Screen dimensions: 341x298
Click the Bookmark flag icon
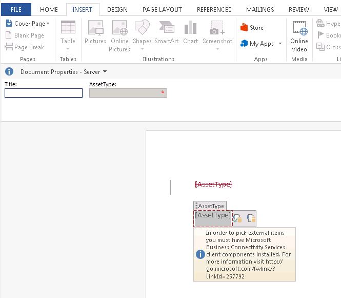(320, 35)
